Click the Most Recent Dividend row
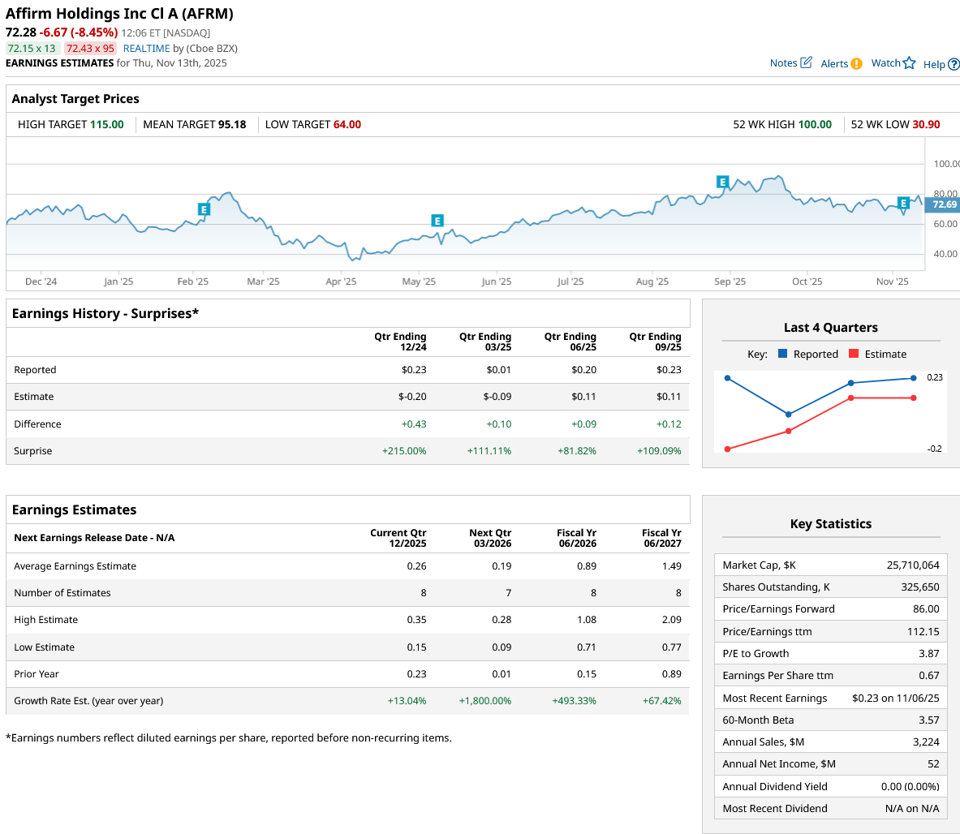 [830, 808]
